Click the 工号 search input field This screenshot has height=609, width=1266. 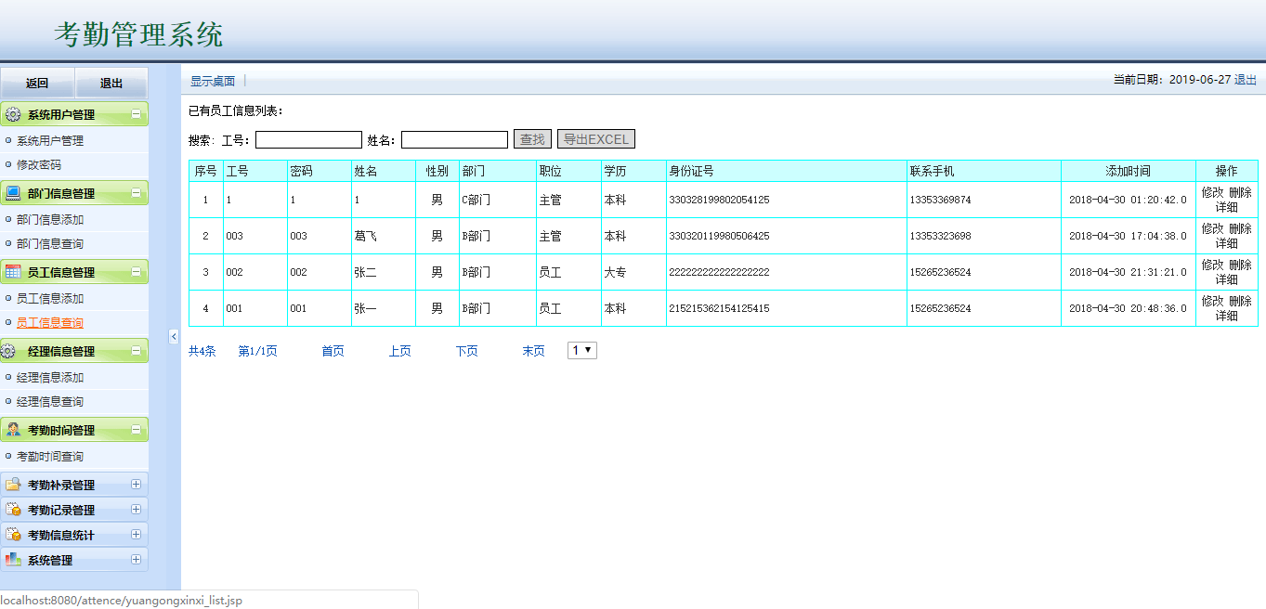[308, 140]
